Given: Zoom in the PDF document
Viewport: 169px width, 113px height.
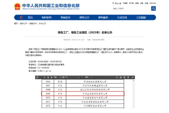Looking at the screenshot, I should pyautogui.click(x=82, y=77).
